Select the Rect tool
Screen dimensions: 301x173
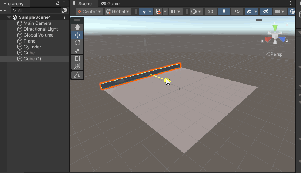[77, 58]
